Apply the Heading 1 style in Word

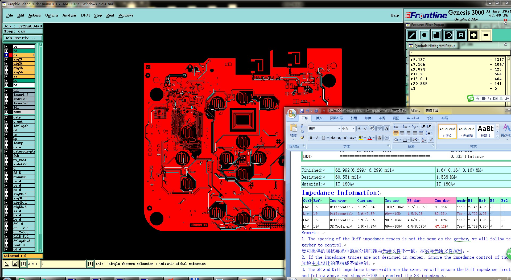[x=485, y=131]
